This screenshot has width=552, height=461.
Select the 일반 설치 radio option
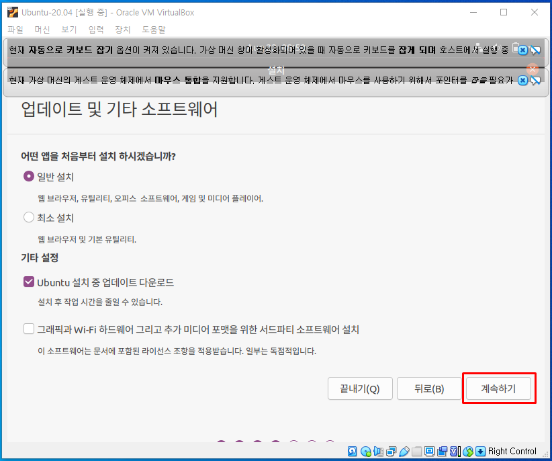28,176
